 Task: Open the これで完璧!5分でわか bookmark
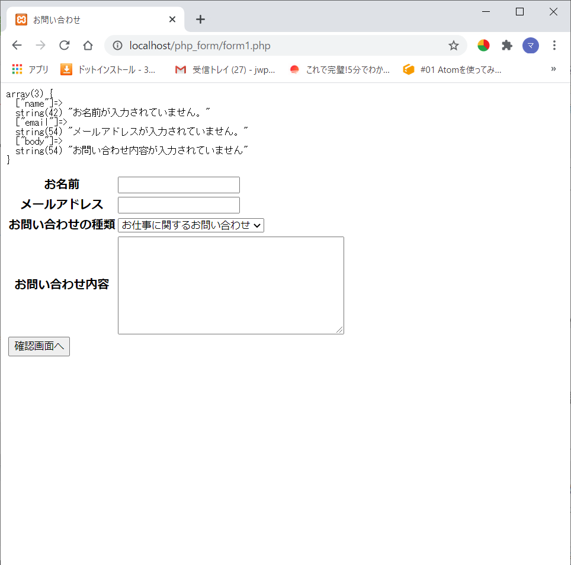(x=339, y=69)
